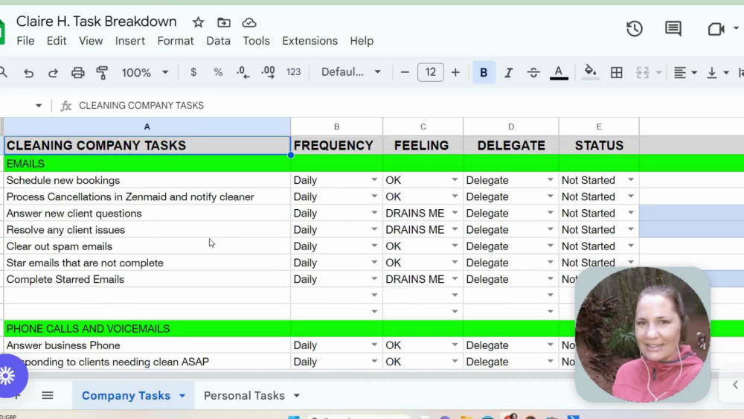Click the webcam video bubble
The image size is (744, 419).
[x=643, y=334]
